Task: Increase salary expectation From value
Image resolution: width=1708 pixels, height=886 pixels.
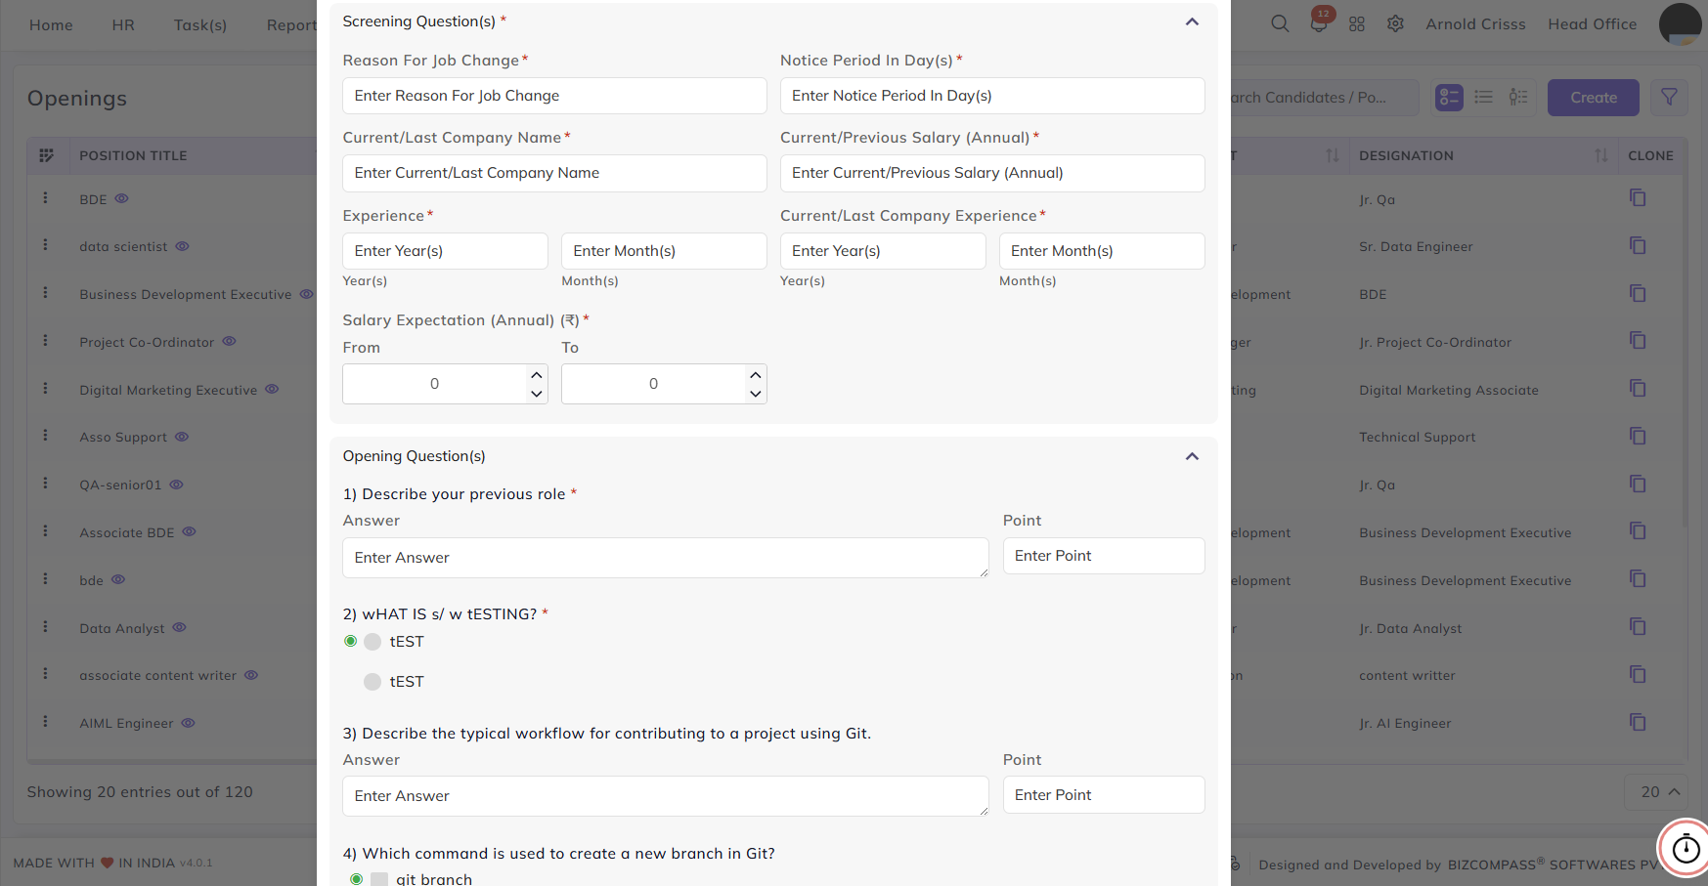Action: 536,375
